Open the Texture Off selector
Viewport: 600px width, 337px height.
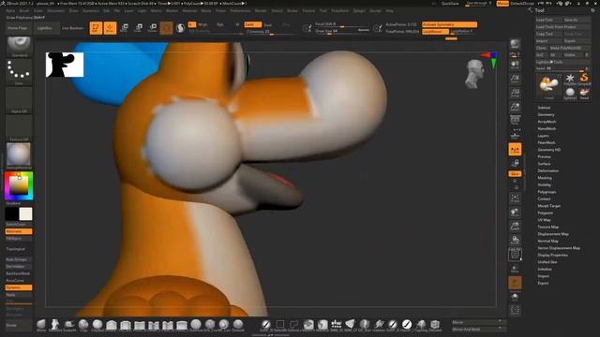point(19,128)
